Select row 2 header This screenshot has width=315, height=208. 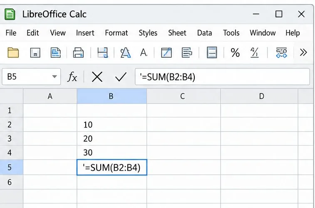12,125
